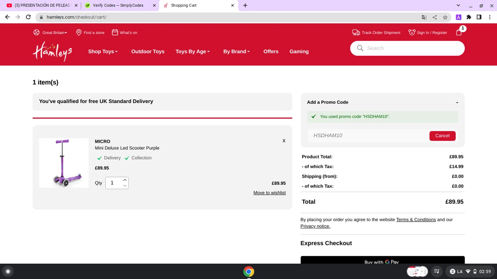497x279 pixels.
Task: Open a new browser tab
Action: pos(245,6)
